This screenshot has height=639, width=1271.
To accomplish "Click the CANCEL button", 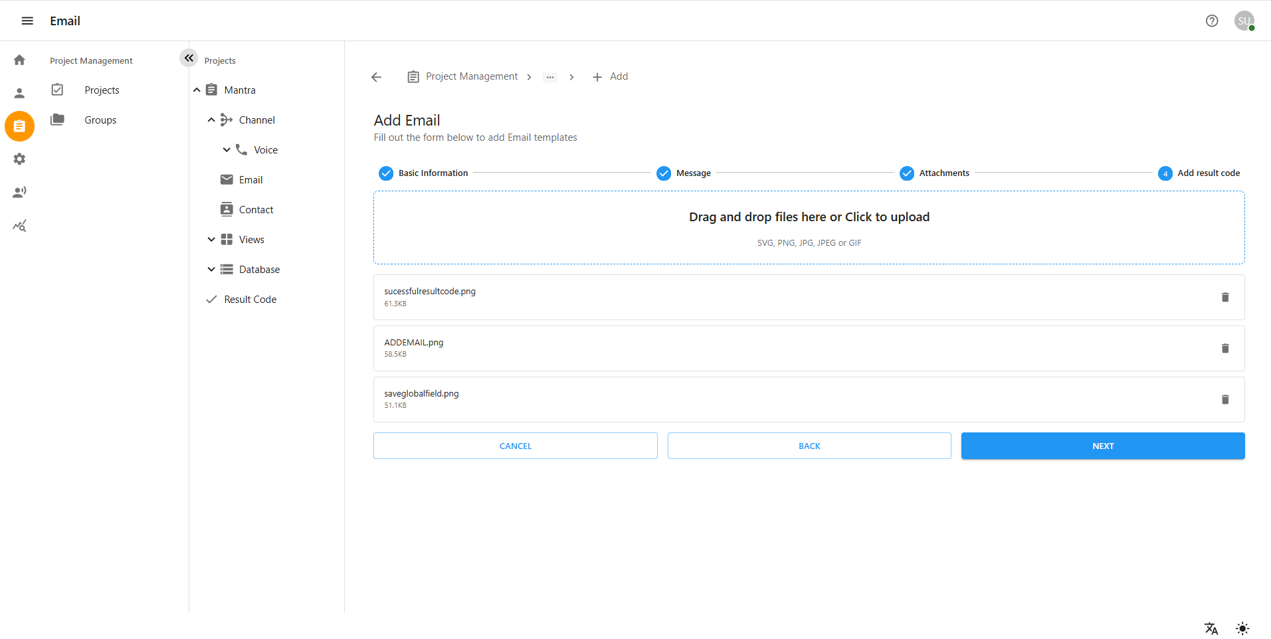I will tap(515, 446).
